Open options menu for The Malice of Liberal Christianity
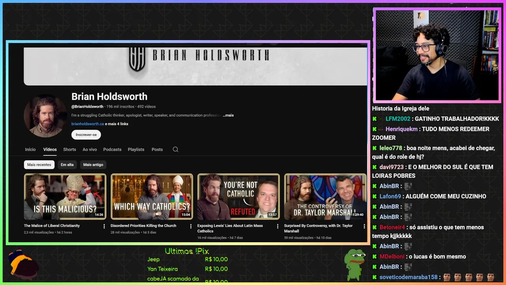The height and width of the screenshot is (285, 506). 104,226
